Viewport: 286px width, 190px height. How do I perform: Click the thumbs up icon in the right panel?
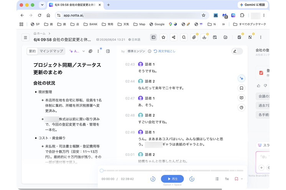point(258,86)
